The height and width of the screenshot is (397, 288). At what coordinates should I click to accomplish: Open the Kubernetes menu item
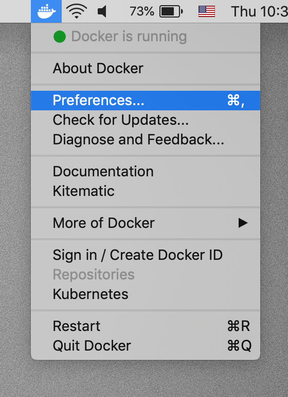tap(145, 294)
